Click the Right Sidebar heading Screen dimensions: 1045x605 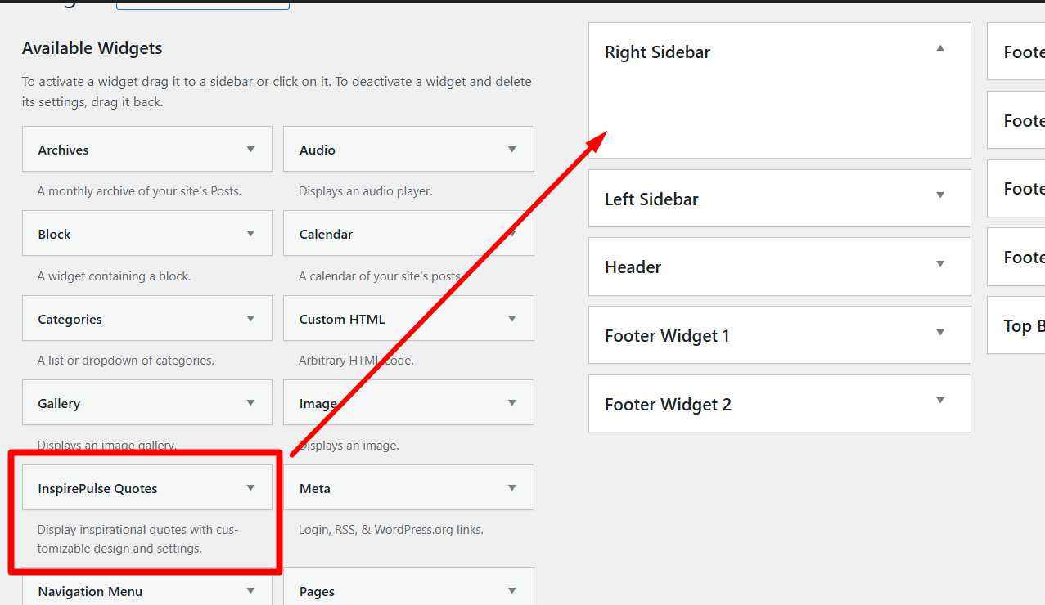[x=657, y=52]
